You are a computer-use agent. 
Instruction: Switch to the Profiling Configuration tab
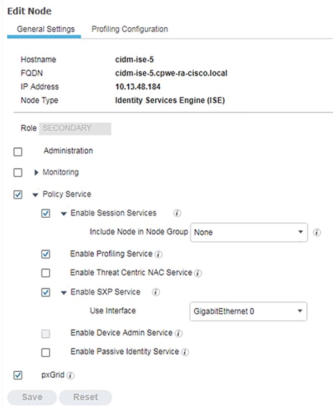tap(129, 29)
